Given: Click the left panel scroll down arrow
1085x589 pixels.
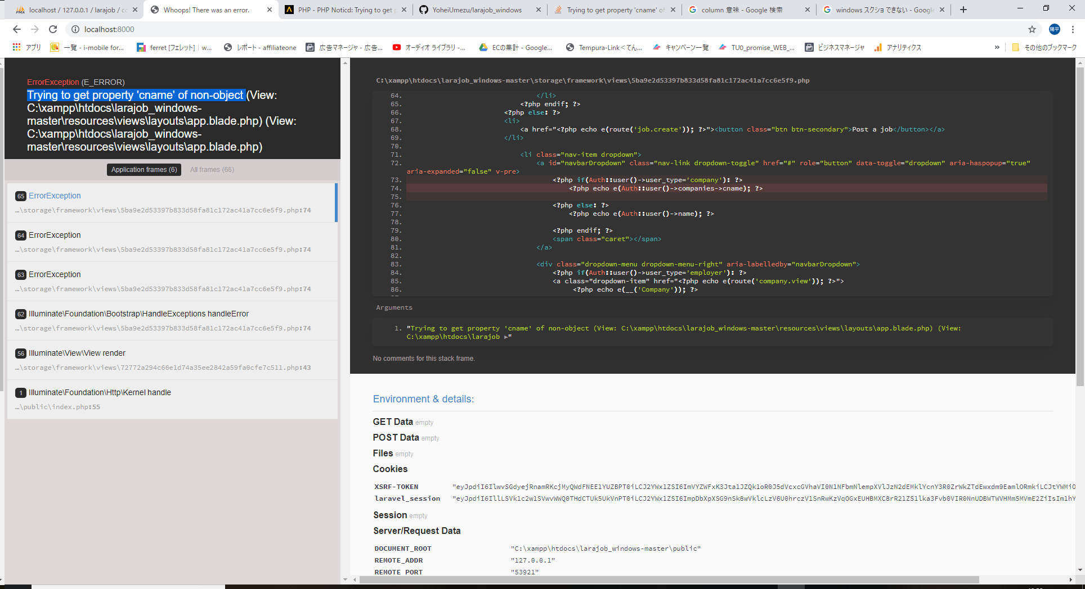Looking at the screenshot, I should pyautogui.click(x=345, y=579).
